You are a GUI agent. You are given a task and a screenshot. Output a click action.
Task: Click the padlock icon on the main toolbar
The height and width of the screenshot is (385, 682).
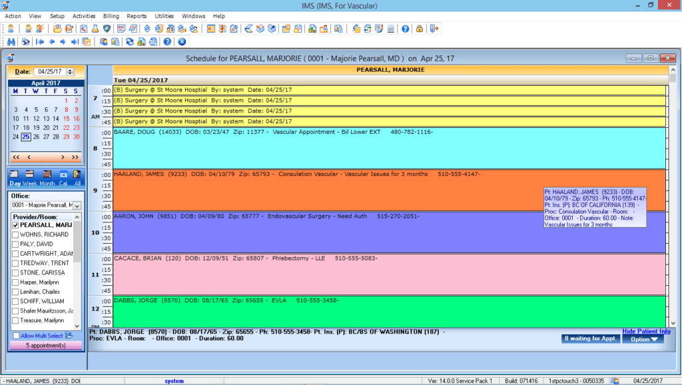(x=420, y=29)
